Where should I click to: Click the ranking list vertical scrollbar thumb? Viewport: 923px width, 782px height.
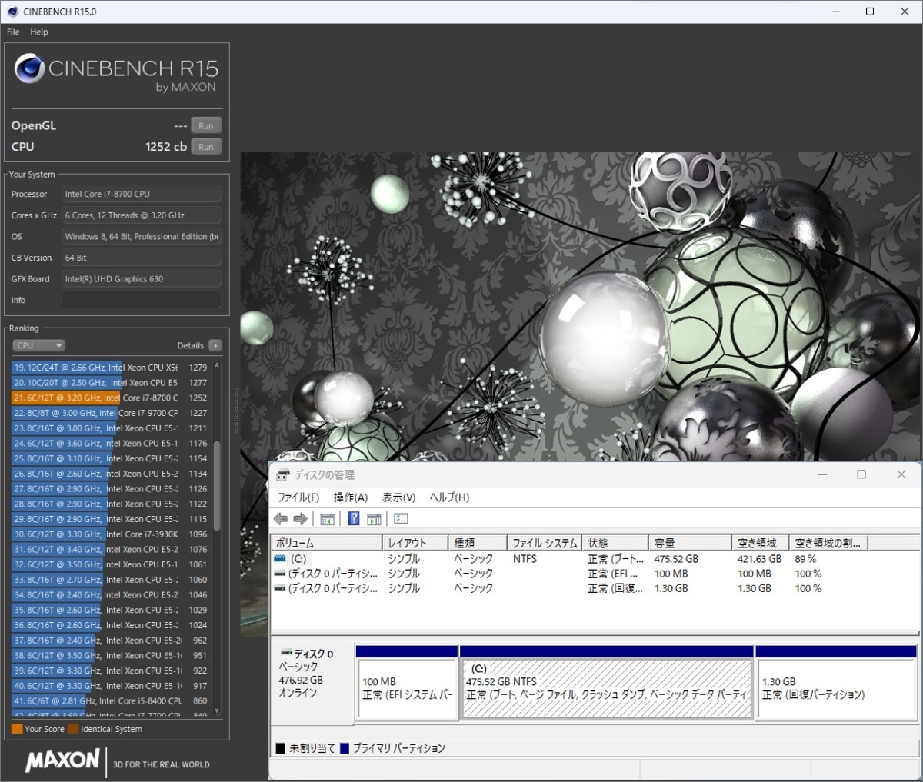pos(217,485)
